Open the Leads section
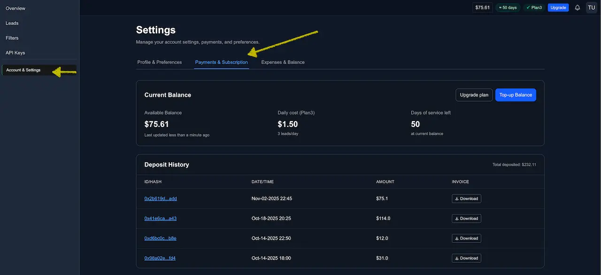The height and width of the screenshot is (275, 601). (x=12, y=23)
